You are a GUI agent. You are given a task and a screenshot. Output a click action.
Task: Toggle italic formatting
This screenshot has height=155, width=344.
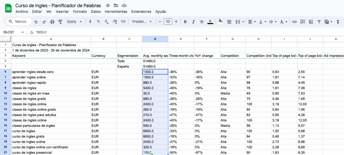193,22
